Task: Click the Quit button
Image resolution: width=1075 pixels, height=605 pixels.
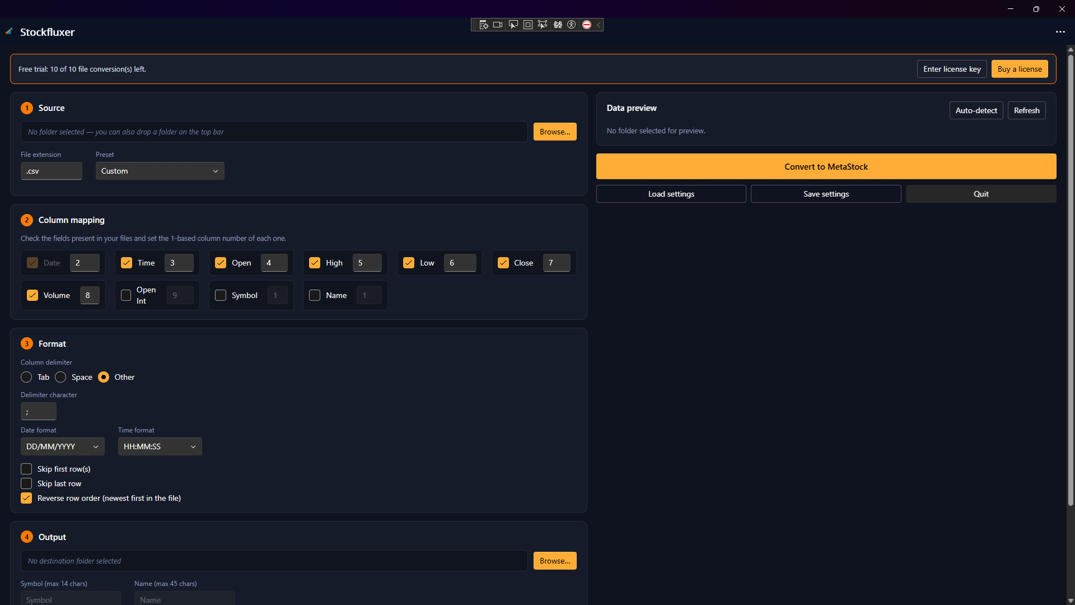Action: coord(981,194)
